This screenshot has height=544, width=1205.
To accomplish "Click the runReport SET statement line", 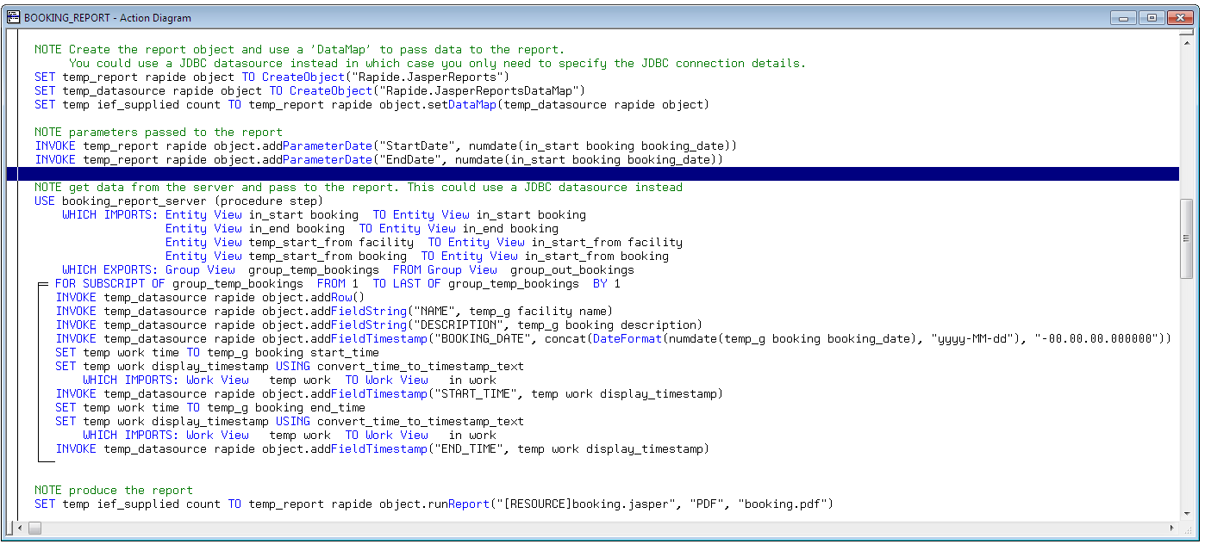I will point(431,504).
